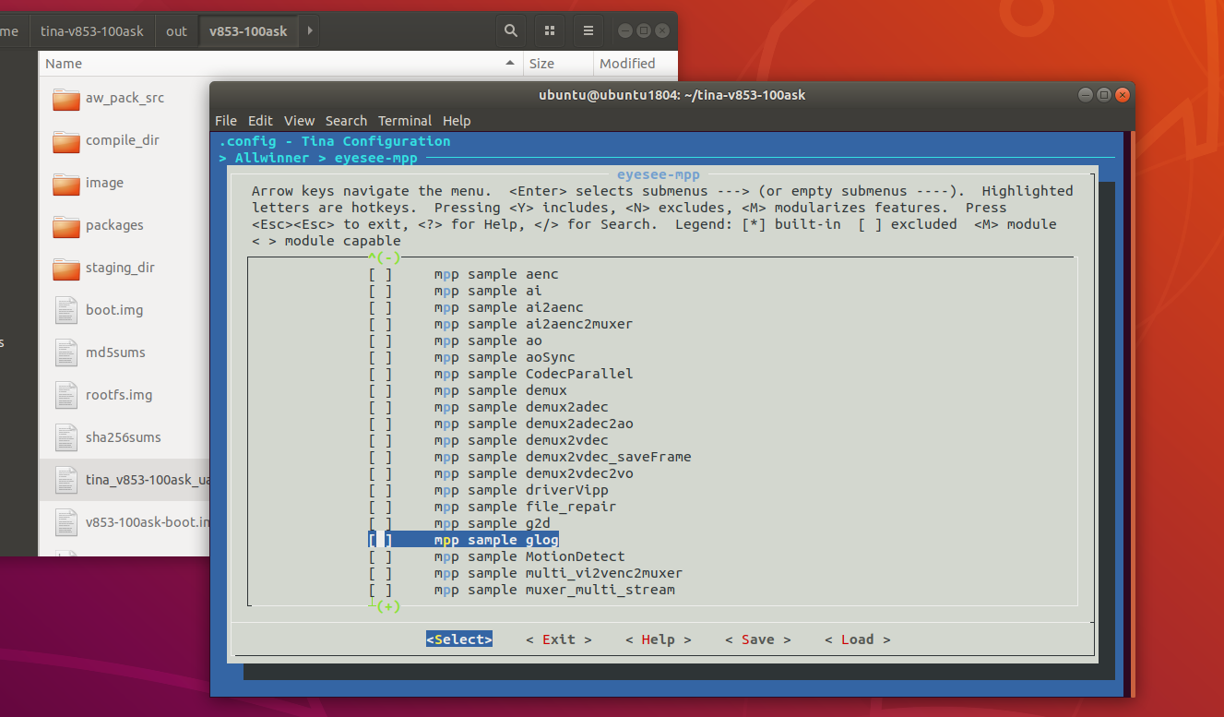Show the next path segment with breadcrumb arrow
Screen dimensions: 1224x717
click(x=310, y=30)
